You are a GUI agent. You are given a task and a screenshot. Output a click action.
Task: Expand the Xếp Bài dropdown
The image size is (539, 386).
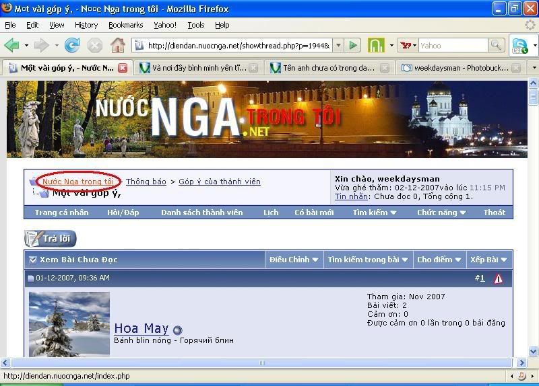488,260
